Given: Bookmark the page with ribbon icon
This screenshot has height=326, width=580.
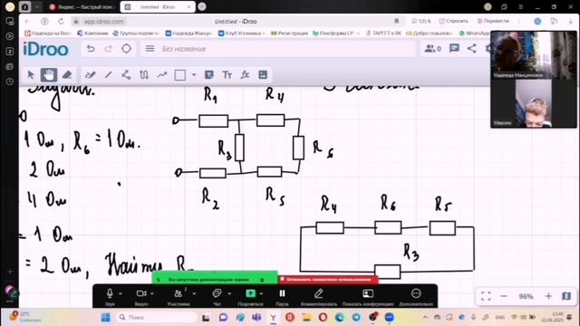Looking at the screenshot, I should [x=397, y=21].
